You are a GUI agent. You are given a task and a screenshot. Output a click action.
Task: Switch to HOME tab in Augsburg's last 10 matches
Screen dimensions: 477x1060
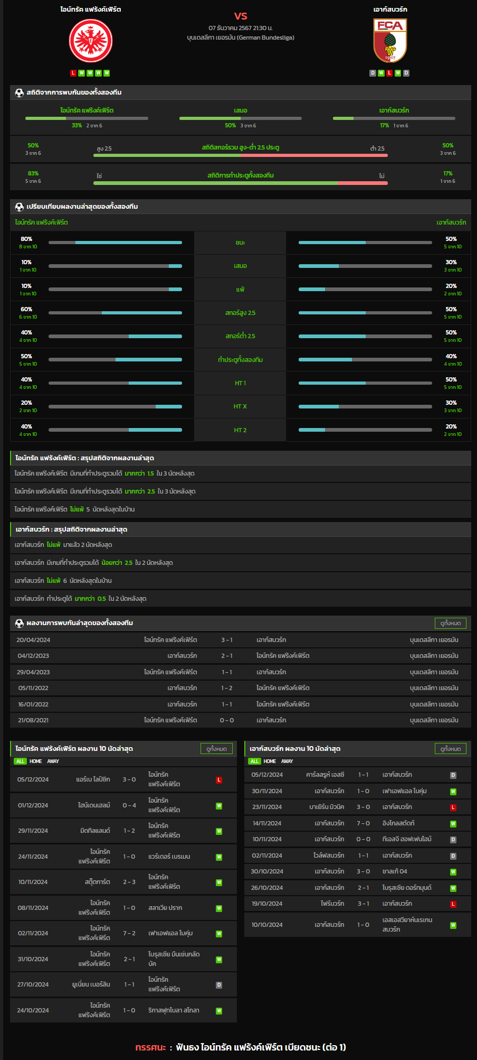[x=270, y=761]
